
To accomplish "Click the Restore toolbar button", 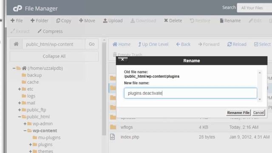I will (x=200, y=21).
